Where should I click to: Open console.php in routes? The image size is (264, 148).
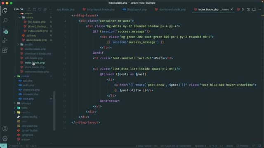click(x=31, y=94)
